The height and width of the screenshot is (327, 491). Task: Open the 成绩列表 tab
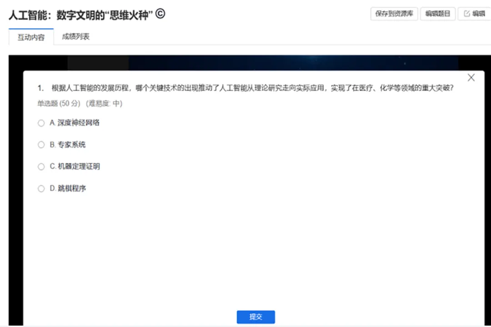pyautogui.click(x=75, y=37)
